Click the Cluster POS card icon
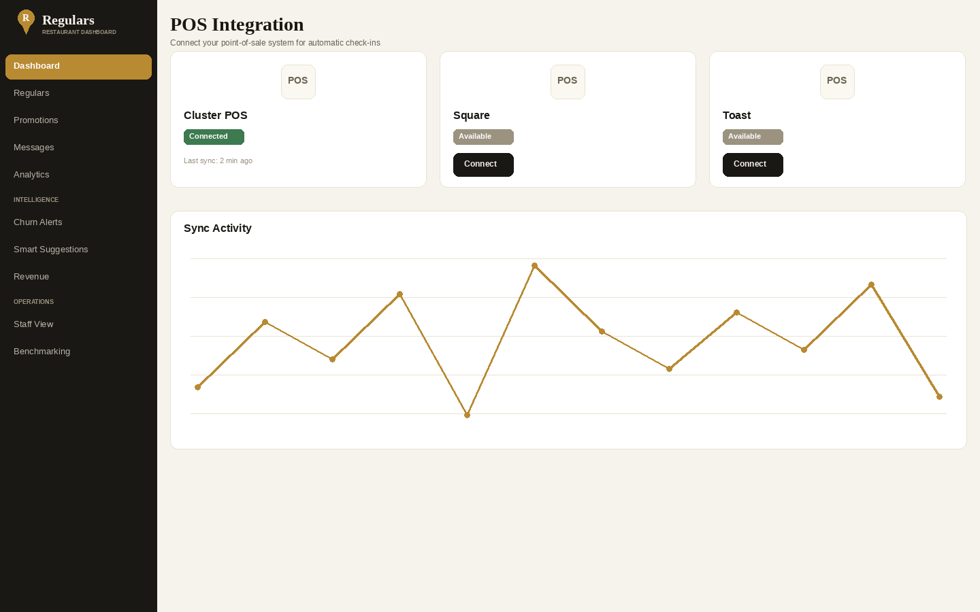This screenshot has width=980, height=612. tap(298, 82)
